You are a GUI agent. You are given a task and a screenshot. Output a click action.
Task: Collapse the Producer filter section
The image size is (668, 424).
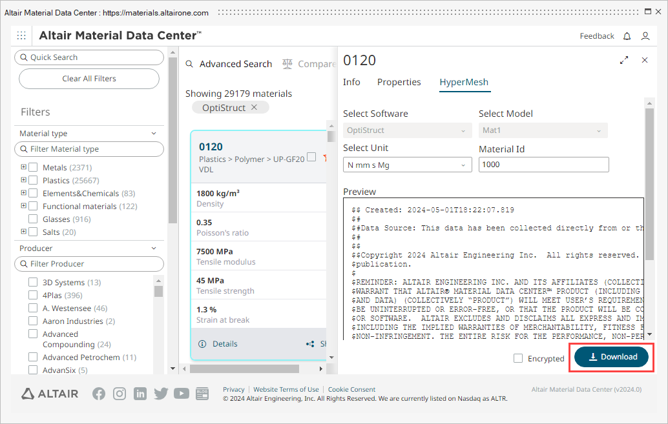[154, 248]
